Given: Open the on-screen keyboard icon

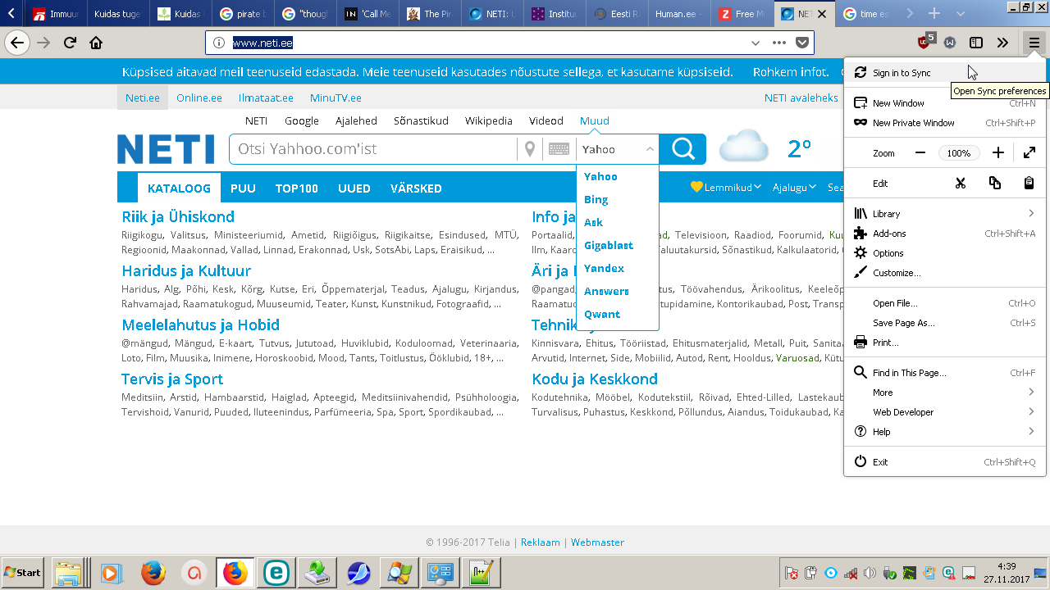Looking at the screenshot, I should [559, 149].
